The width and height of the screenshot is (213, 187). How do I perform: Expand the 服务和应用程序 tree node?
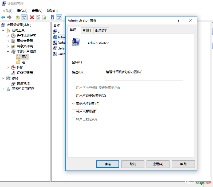click(x=3, y=89)
